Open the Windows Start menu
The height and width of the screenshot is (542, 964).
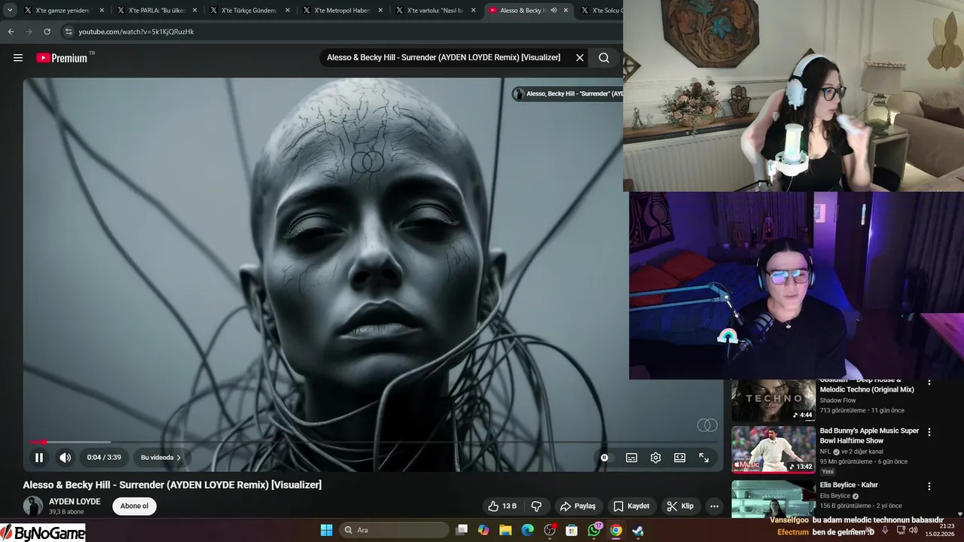(326, 530)
